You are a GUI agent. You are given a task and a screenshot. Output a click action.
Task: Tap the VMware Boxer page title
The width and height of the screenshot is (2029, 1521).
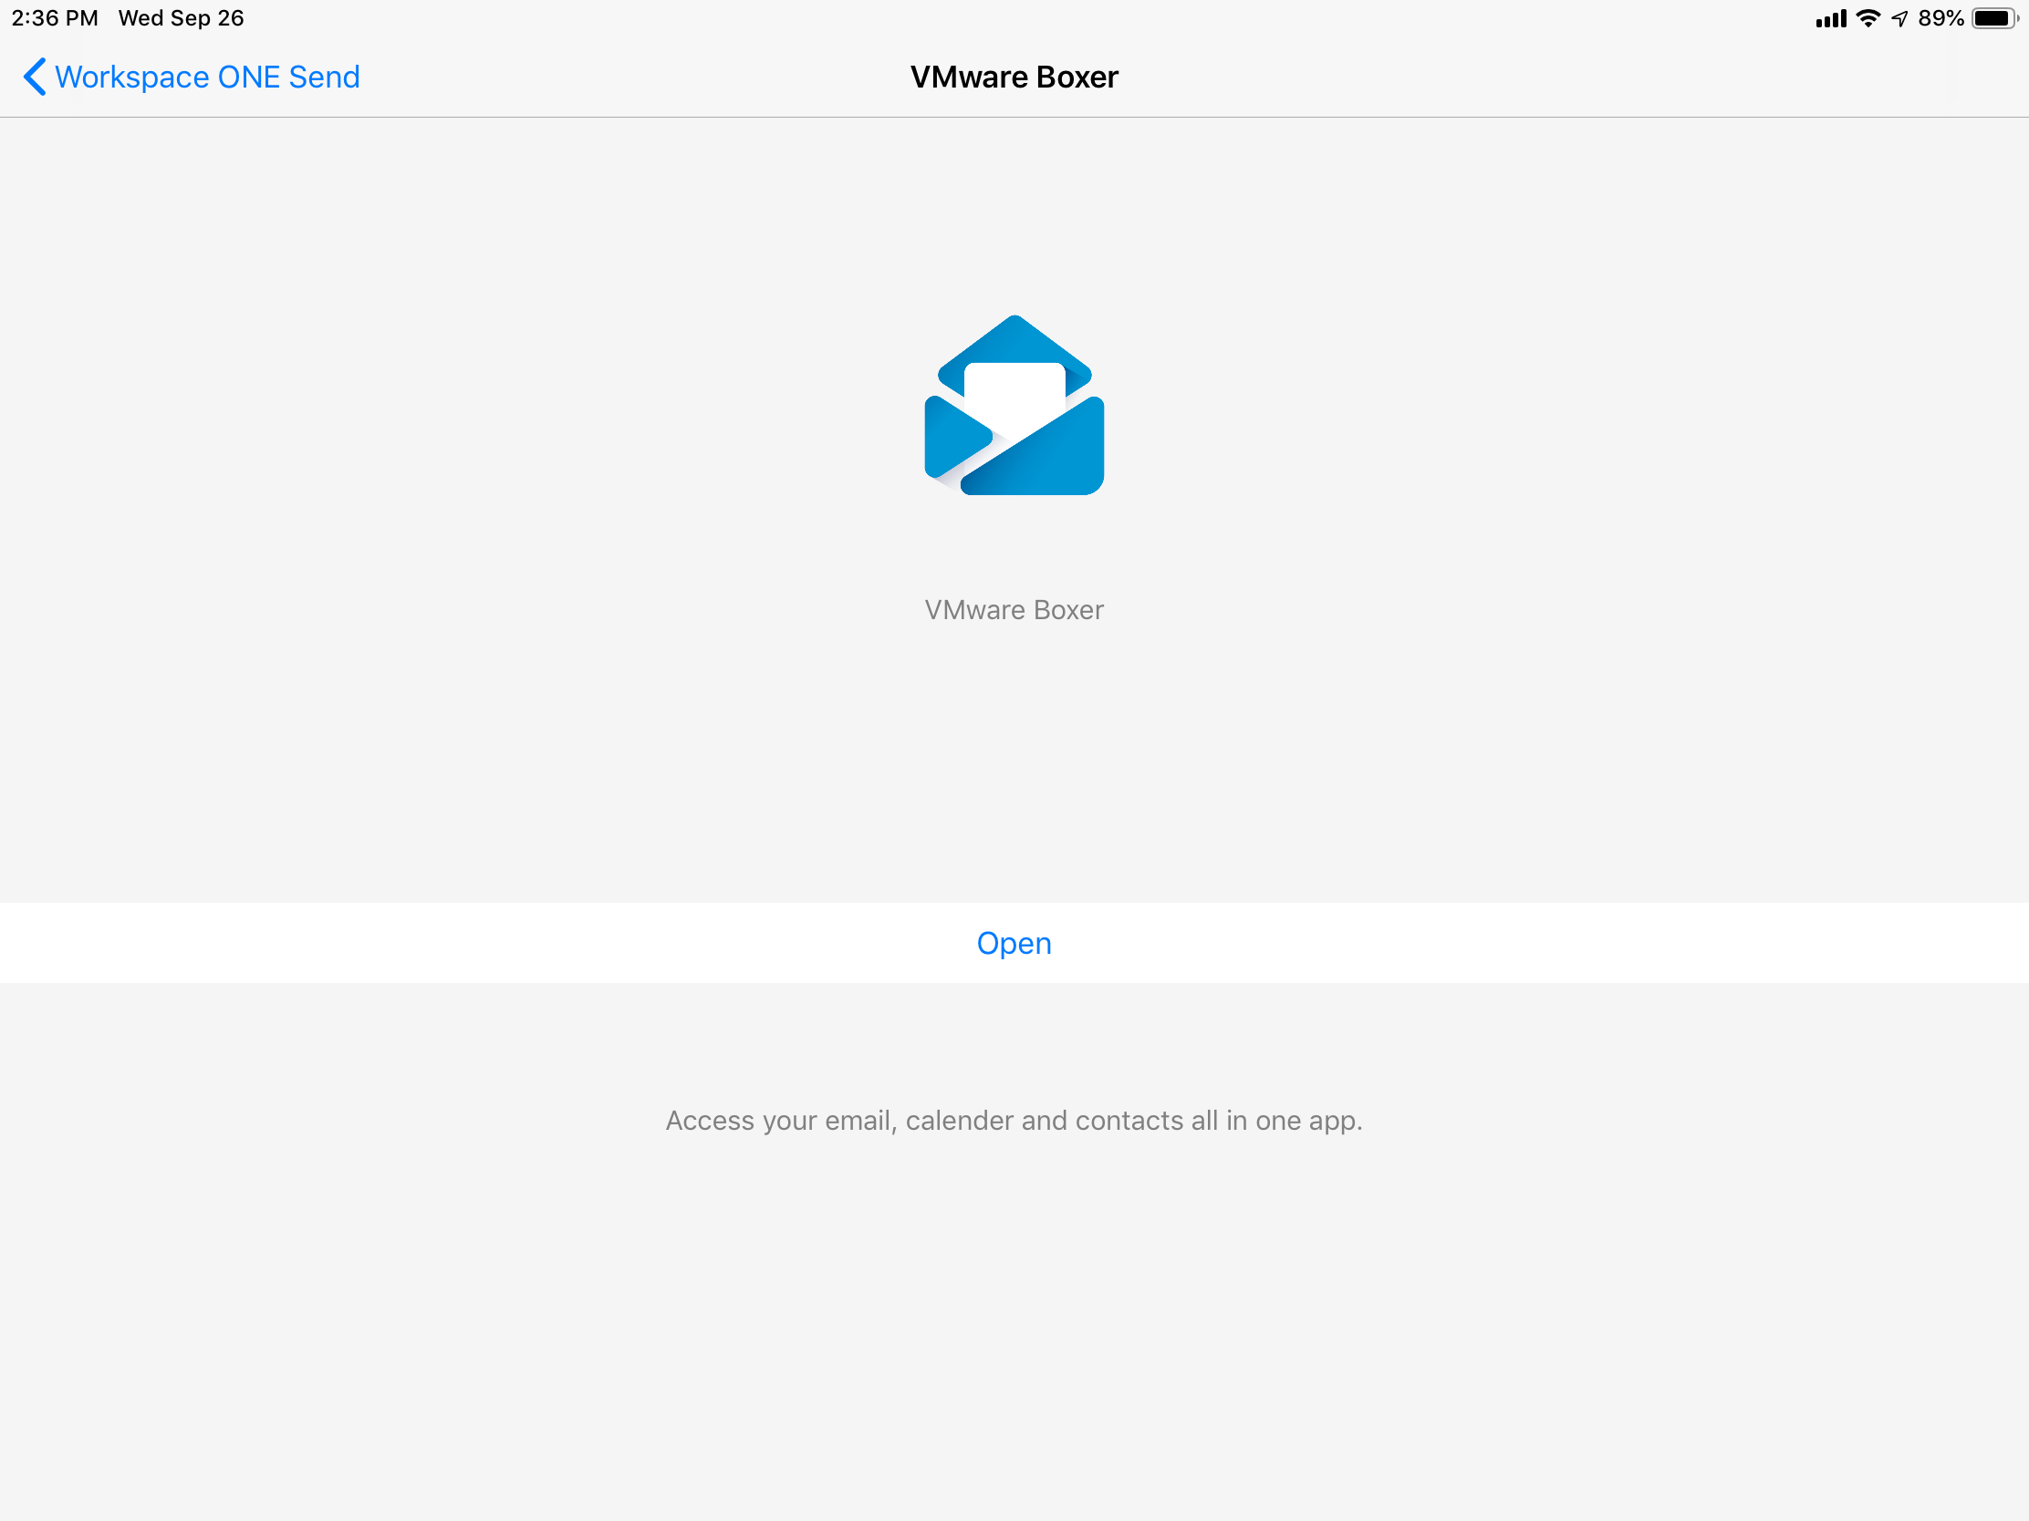pos(1014,77)
